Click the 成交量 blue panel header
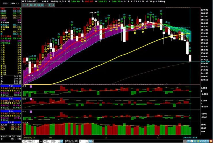The image size is (213, 143). [x=11, y=123]
